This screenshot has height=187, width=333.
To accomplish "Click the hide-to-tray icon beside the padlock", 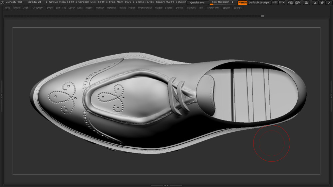I will click(315, 3).
